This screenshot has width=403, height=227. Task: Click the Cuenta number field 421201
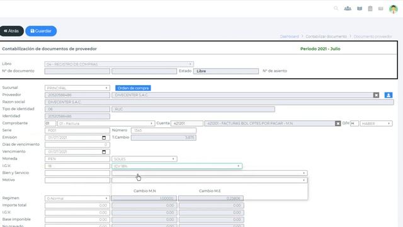coord(187,124)
